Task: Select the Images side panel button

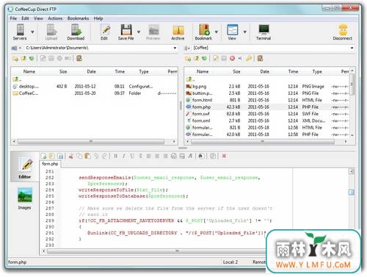Action: coord(24,198)
